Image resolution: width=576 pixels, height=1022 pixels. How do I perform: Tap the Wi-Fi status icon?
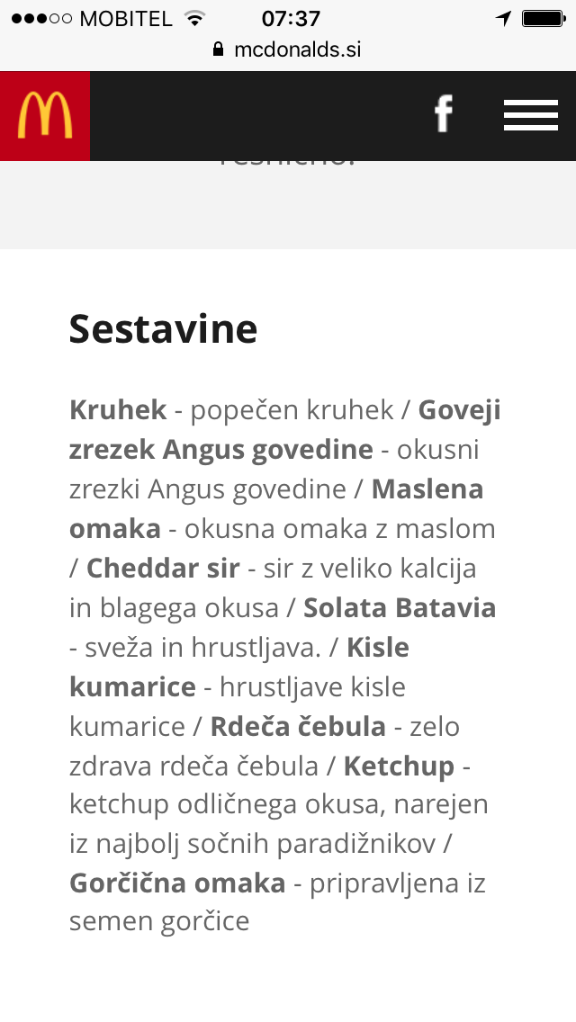pyautogui.click(x=193, y=18)
